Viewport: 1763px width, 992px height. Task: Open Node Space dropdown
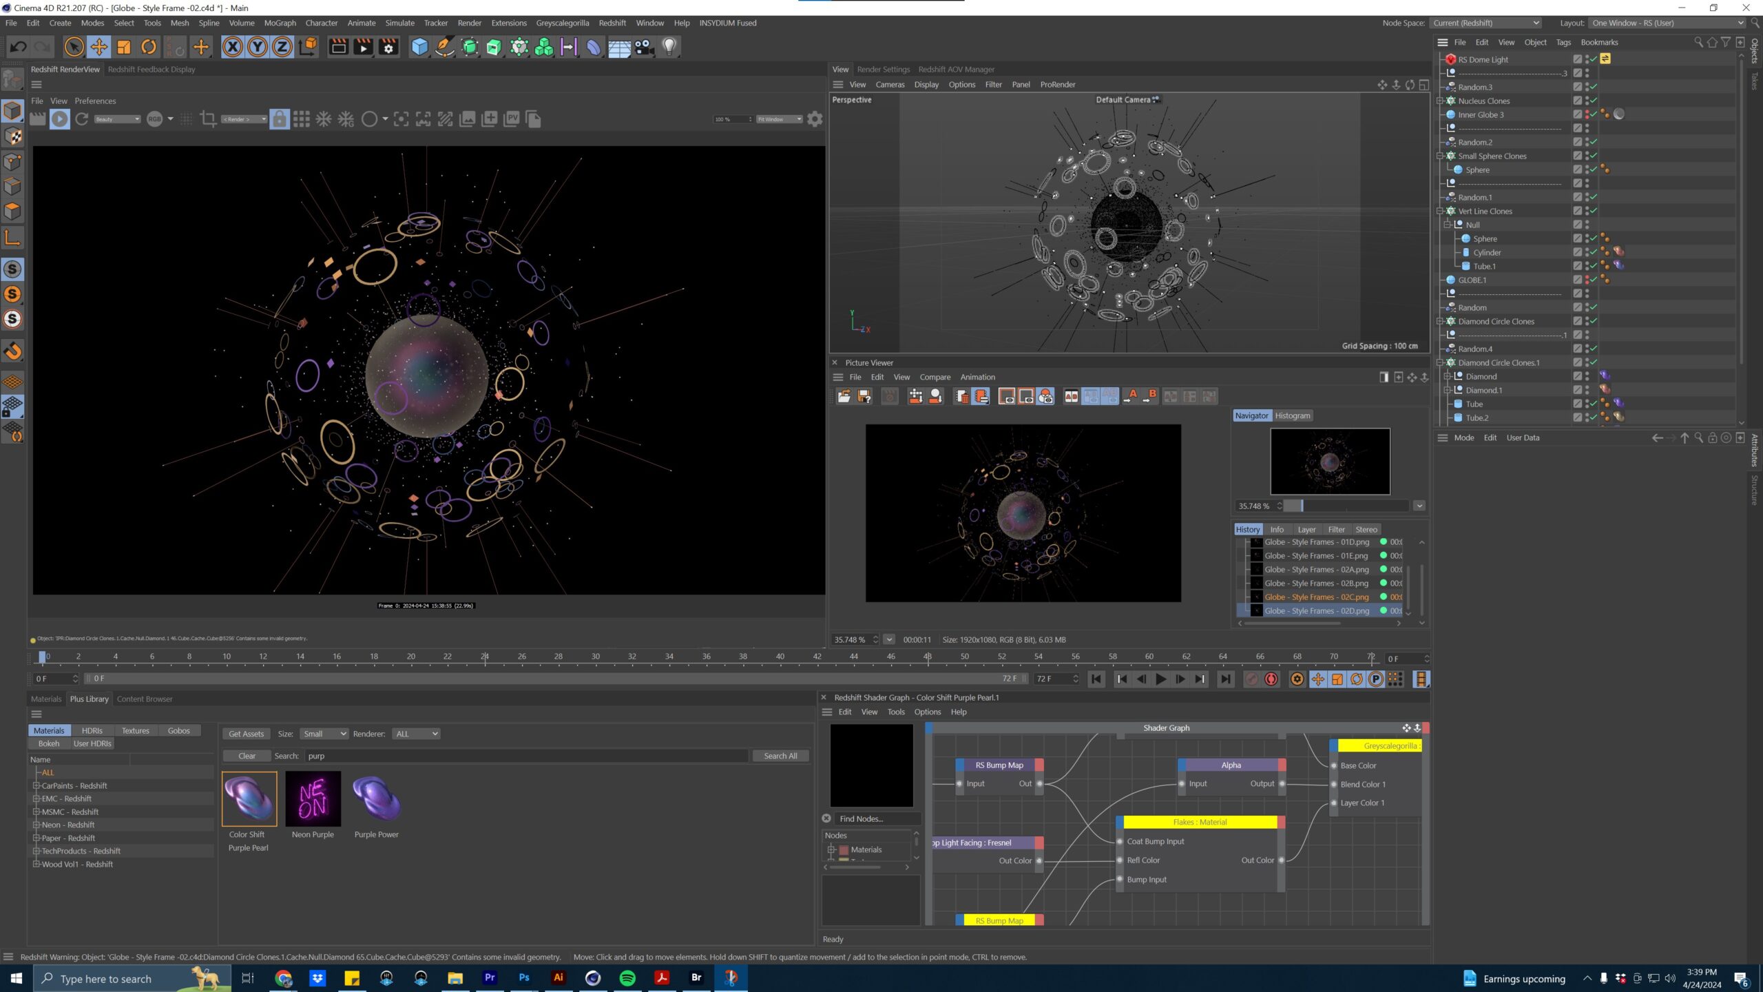click(1485, 23)
